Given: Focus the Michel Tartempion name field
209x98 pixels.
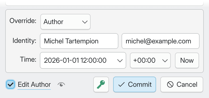Looking at the screenshot, I should click(x=79, y=41).
